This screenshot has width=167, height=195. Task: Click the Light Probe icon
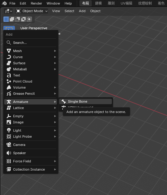[x=9, y=136]
